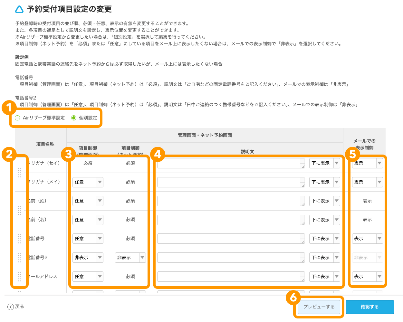This screenshot has height=322, width=403.
Task: Open 下に表示 position dropdown for フリガナ（メイ）
Action: [x=325, y=182]
